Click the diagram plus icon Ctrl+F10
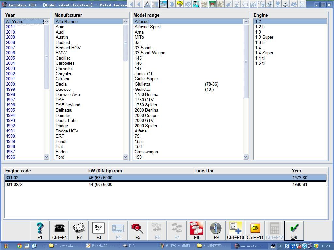The height and width of the screenshot is (250, 334). click(x=235, y=230)
